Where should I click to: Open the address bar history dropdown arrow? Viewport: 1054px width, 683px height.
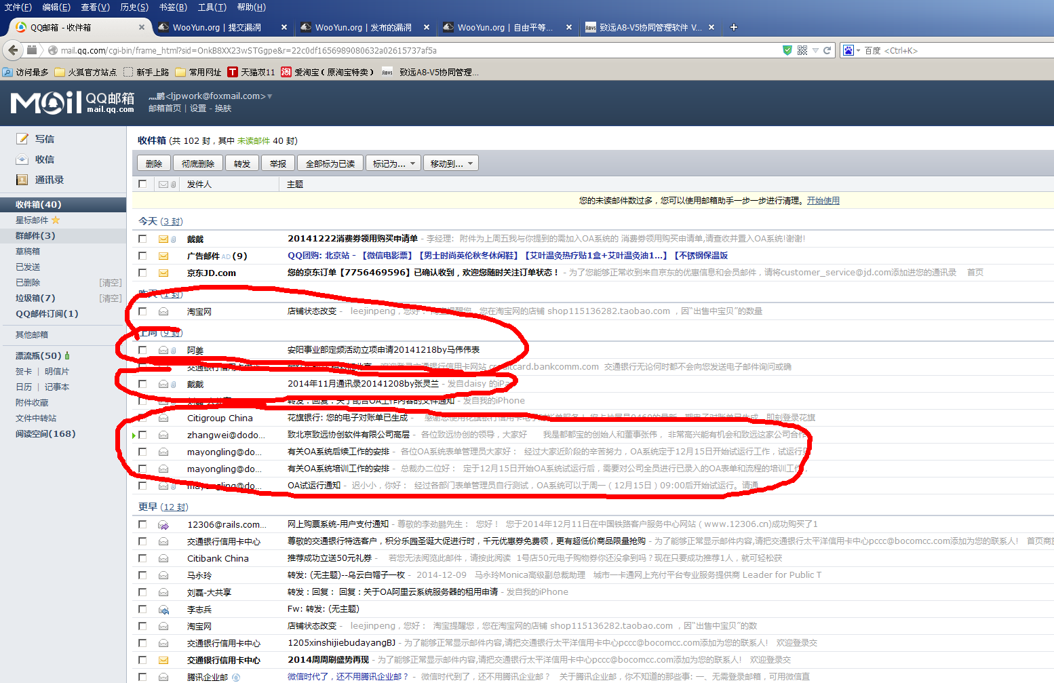(x=815, y=50)
